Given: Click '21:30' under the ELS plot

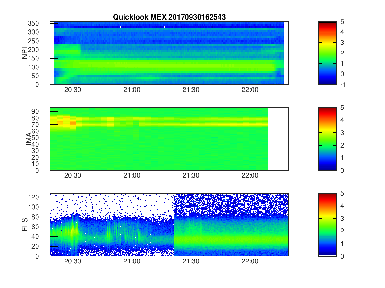Looking at the screenshot, I should [x=191, y=261].
